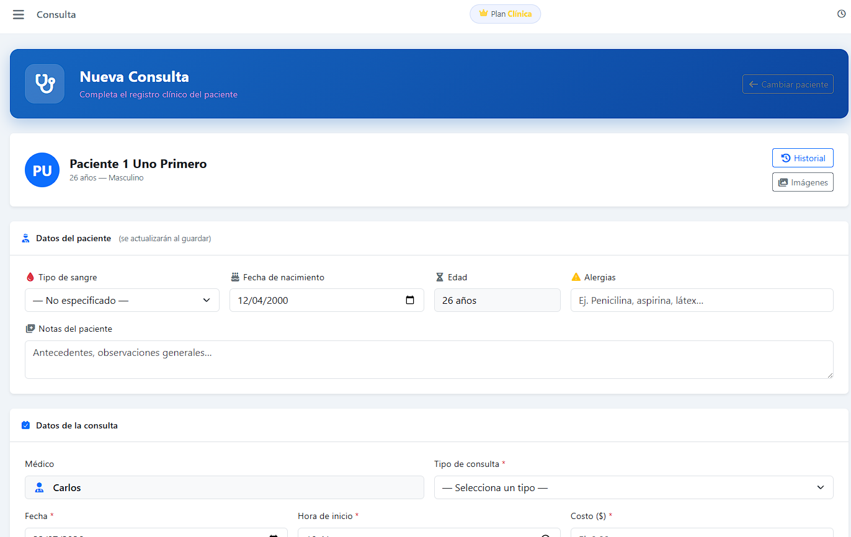Click the crown icon in Plan Clínica badge
Image resolution: width=851 pixels, height=537 pixels.
(484, 13)
